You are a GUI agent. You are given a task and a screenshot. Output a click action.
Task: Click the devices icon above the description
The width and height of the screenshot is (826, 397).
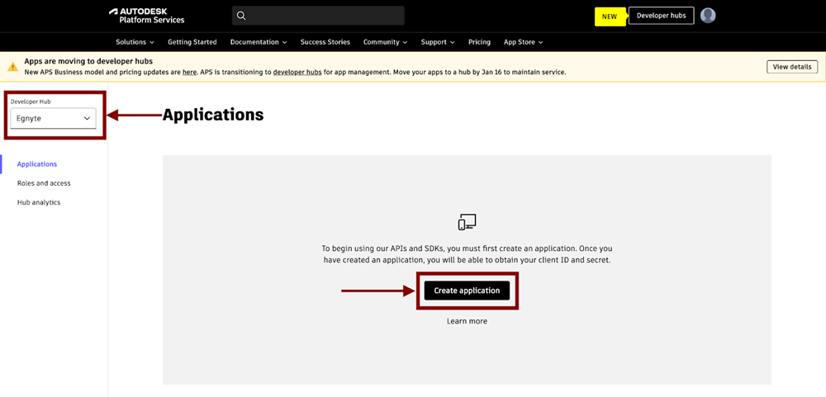(467, 222)
